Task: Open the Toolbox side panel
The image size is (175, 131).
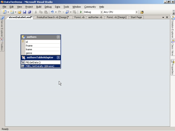Action: pyautogui.click(x=2, y=45)
